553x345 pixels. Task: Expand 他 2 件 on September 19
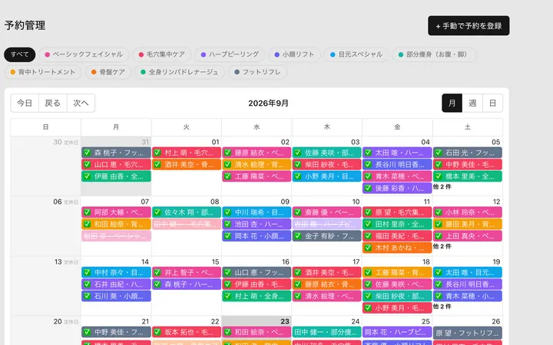point(442,307)
